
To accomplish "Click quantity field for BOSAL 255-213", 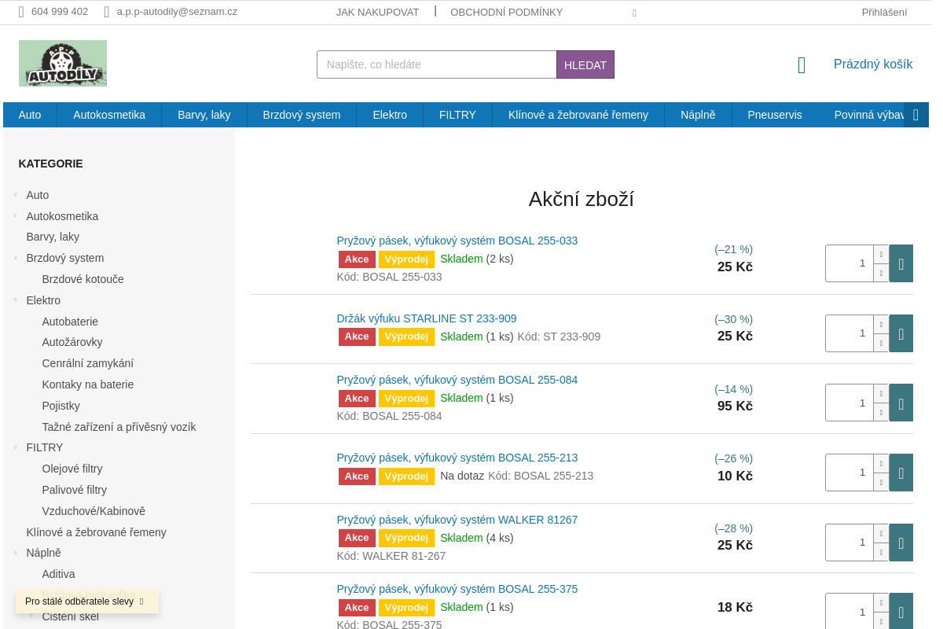I will [849, 473].
